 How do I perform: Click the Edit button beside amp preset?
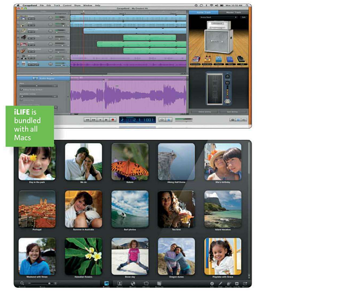[x=243, y=17]
